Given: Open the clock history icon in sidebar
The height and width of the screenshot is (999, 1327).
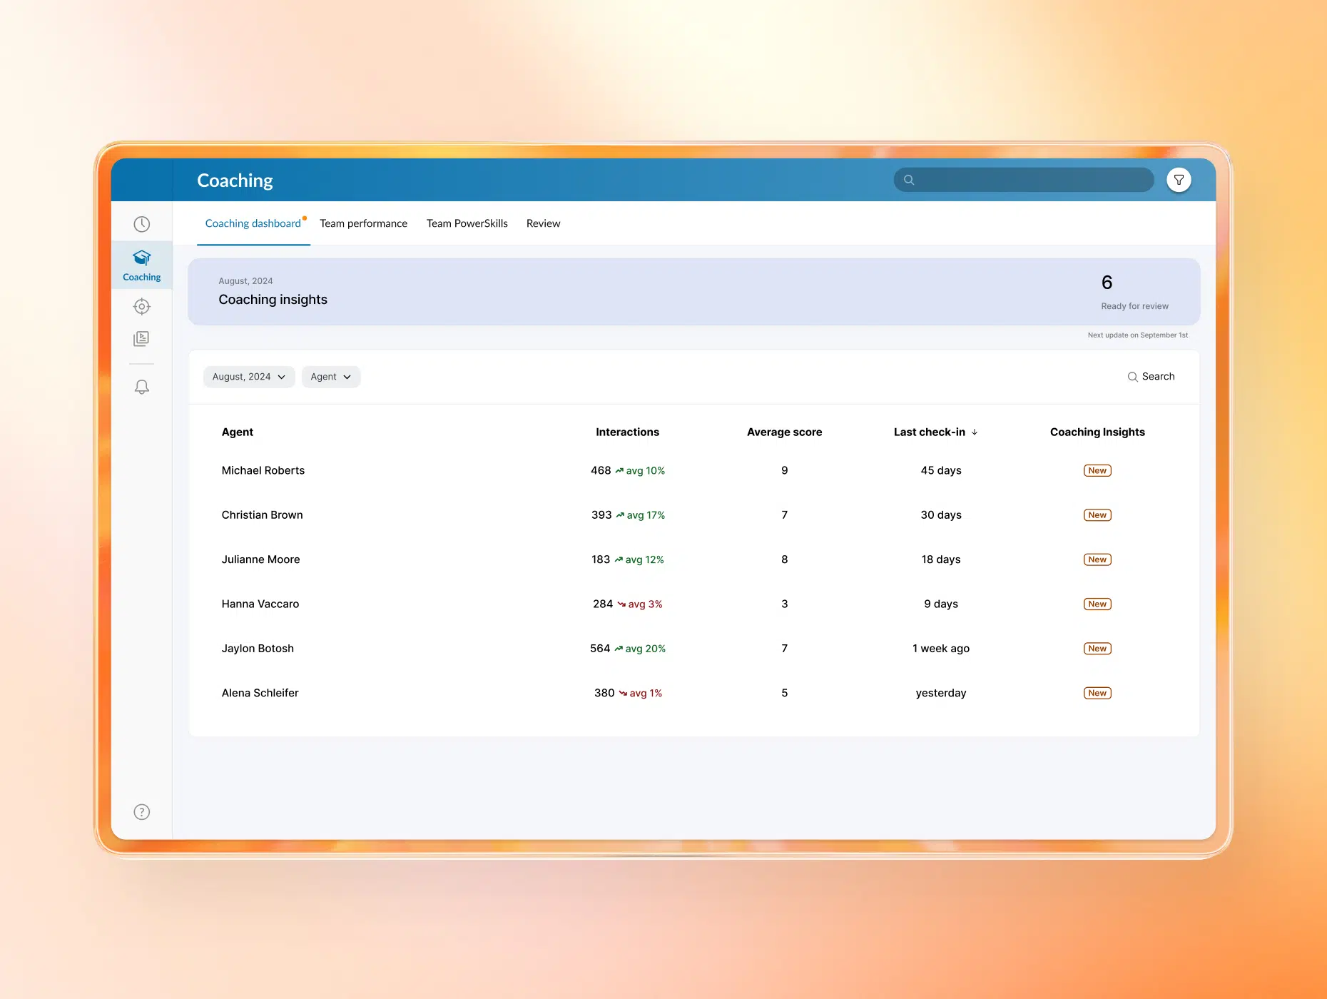Looking at the screenshot, I should coord(142,224).
